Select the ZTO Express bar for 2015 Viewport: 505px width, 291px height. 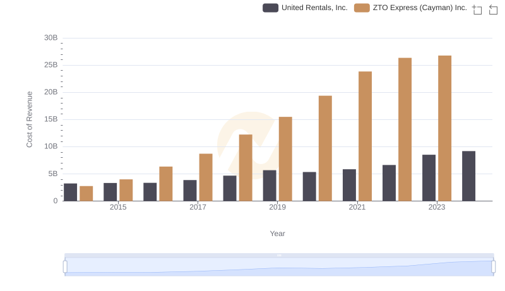point(126,190)
